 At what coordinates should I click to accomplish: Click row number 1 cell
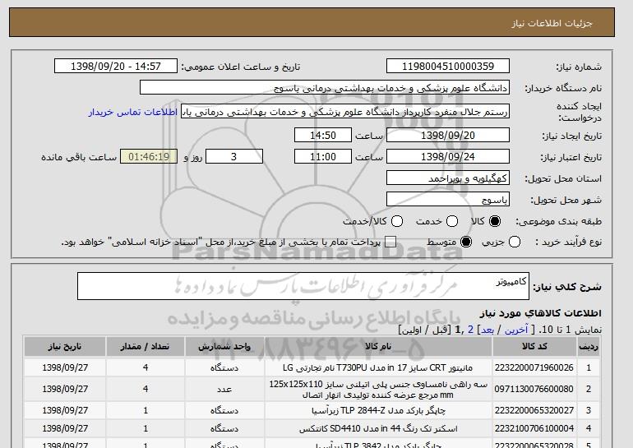point(589,367)
